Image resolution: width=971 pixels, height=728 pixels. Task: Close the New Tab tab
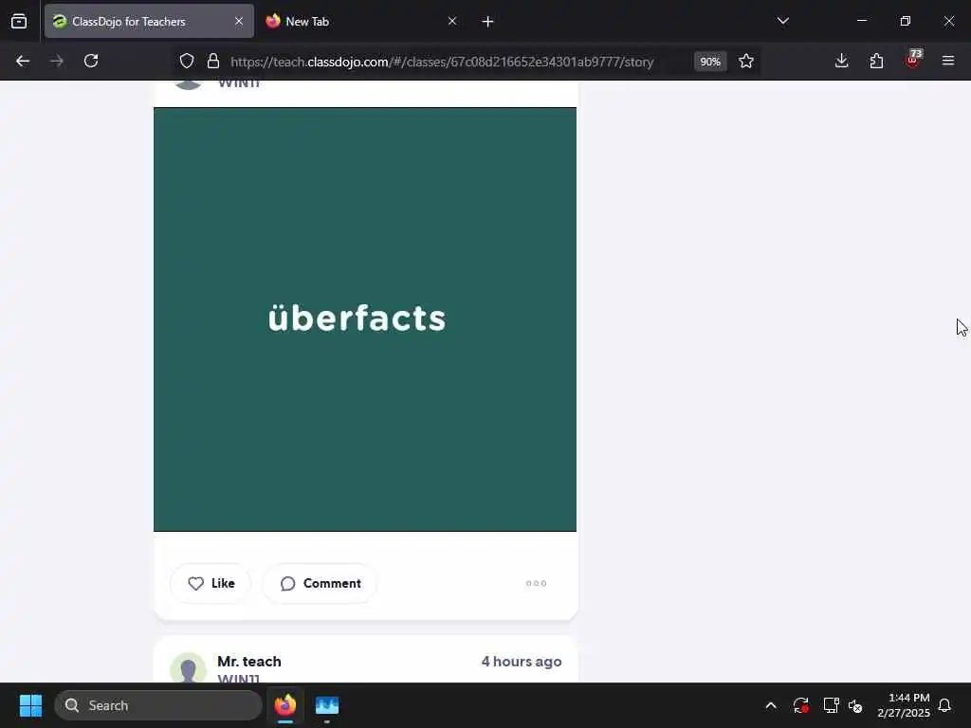[x=452, y=21]
